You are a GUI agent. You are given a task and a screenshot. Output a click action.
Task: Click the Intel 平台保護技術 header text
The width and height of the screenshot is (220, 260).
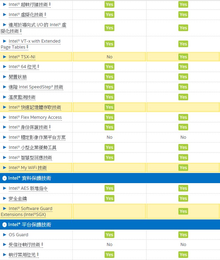pyautogui.click(x=29, y=225)
